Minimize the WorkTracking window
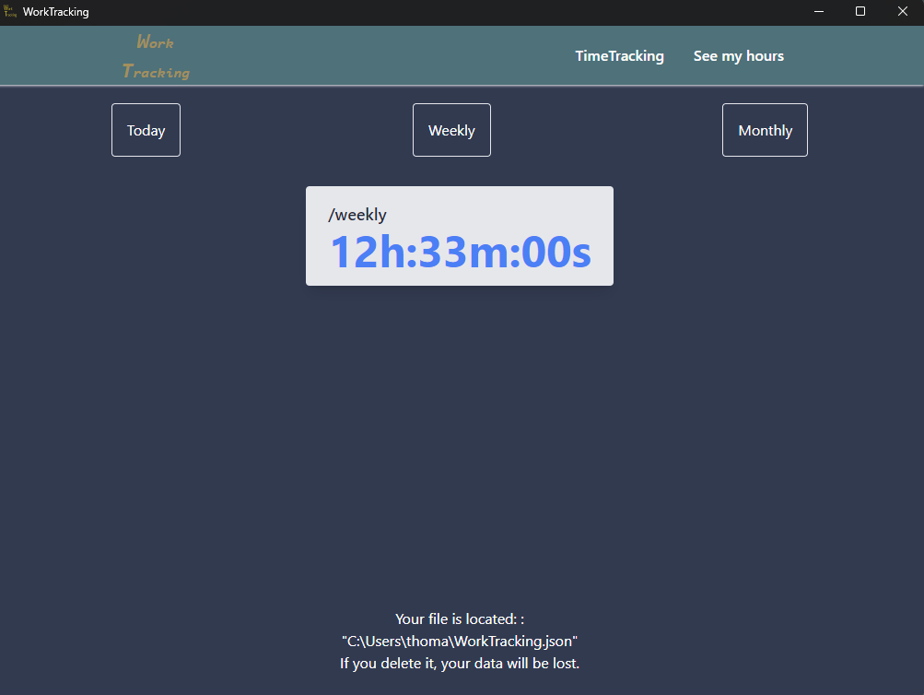Viewport: 924px width, 695px height. pyautogui.click(x=817, y=12)
